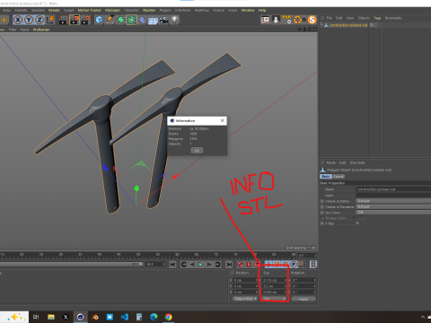Click the downward arrow drop-to-floor icon
The image size is (431, 323).
tap(276, 20)
